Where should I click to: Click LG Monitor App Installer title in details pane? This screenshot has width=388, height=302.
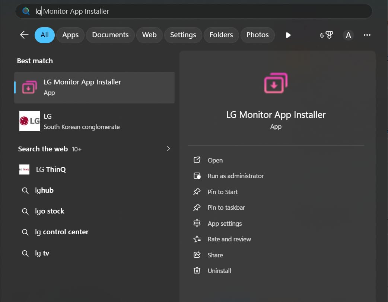276,115
